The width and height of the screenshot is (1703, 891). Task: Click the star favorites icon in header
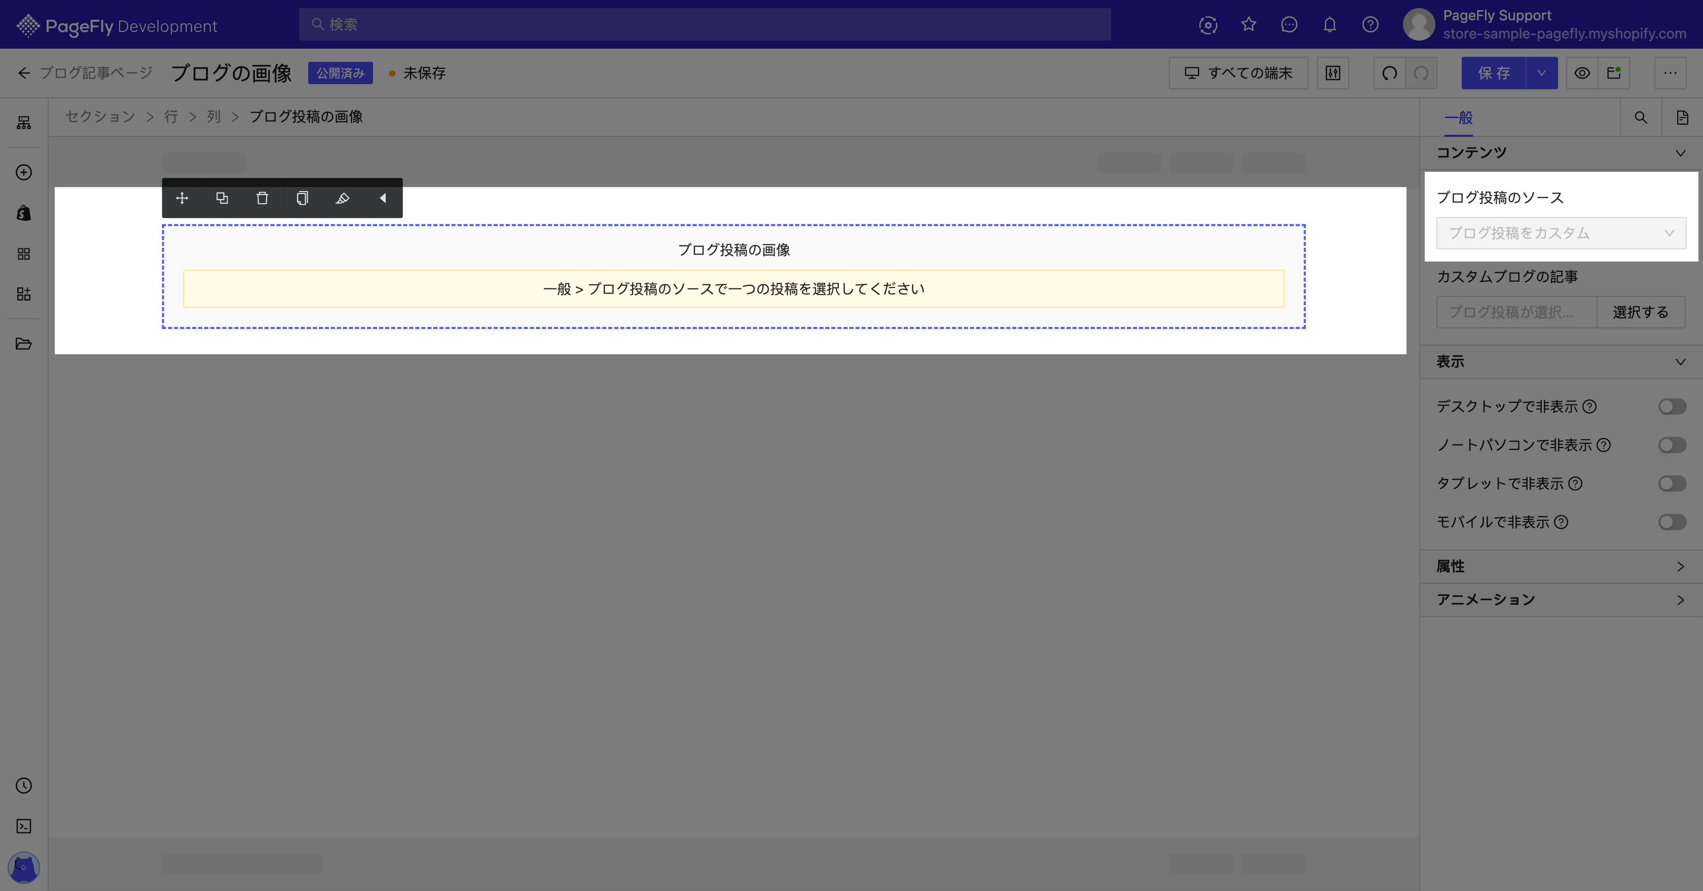(1248, 24)
